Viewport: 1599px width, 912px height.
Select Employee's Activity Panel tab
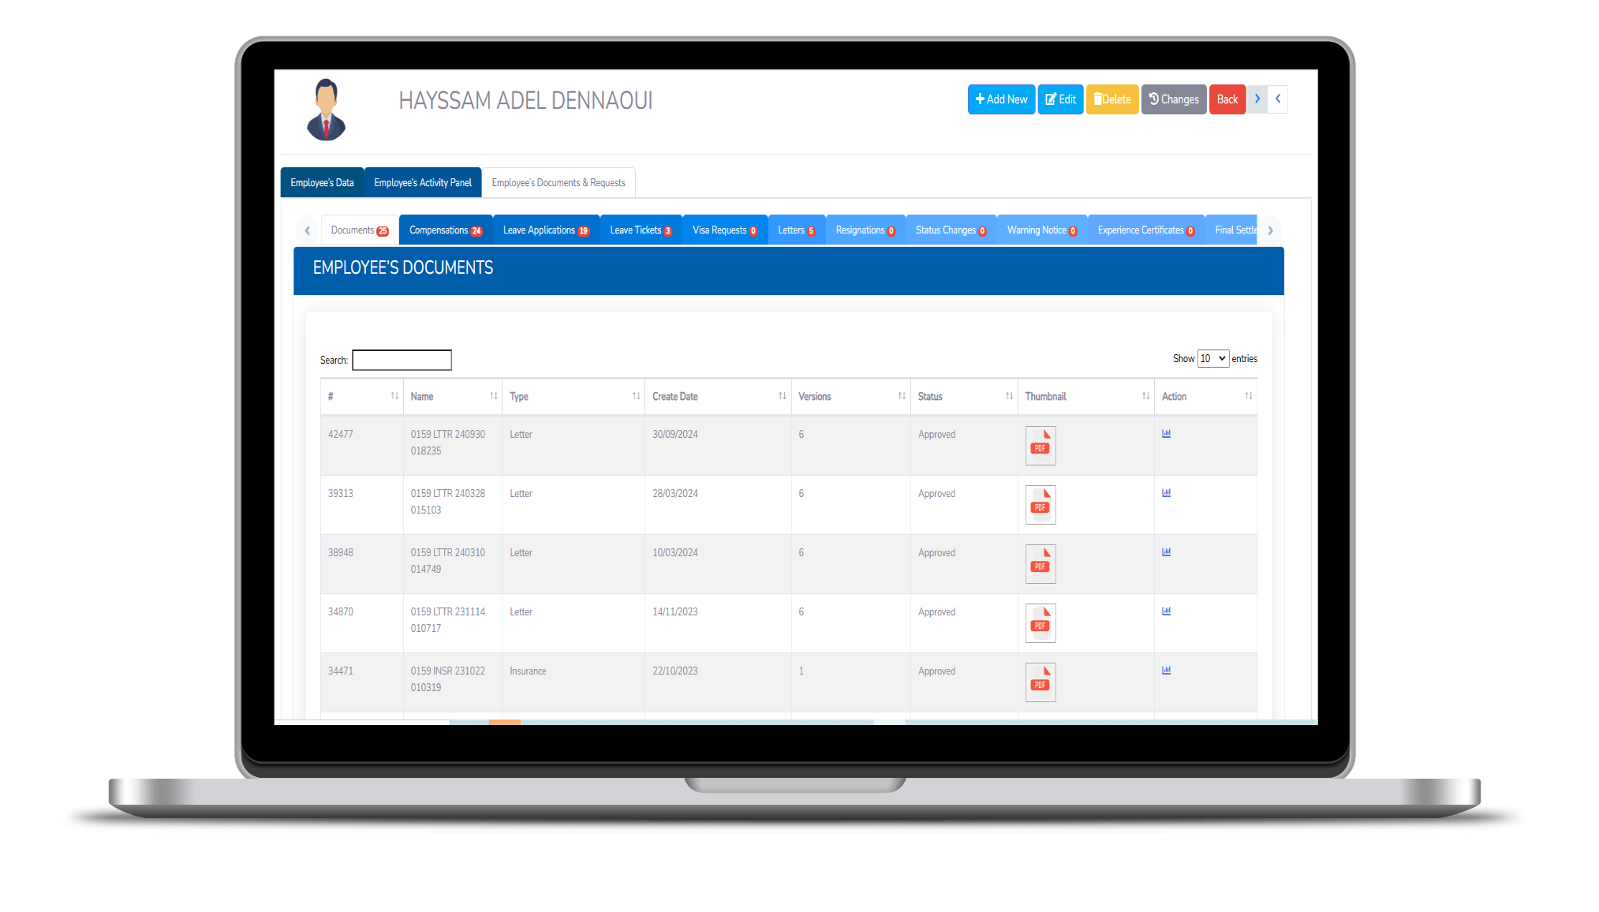[x=423, y=183]
